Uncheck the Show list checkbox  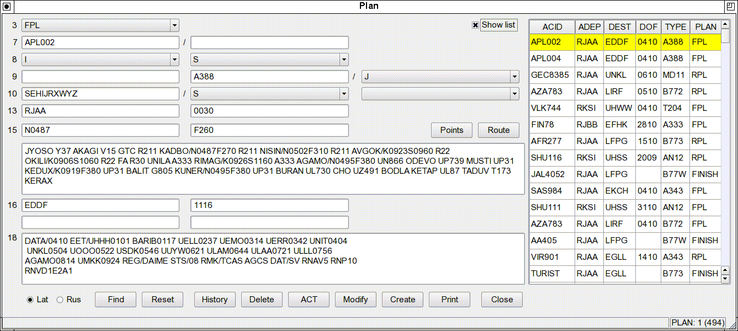(475, 25)
